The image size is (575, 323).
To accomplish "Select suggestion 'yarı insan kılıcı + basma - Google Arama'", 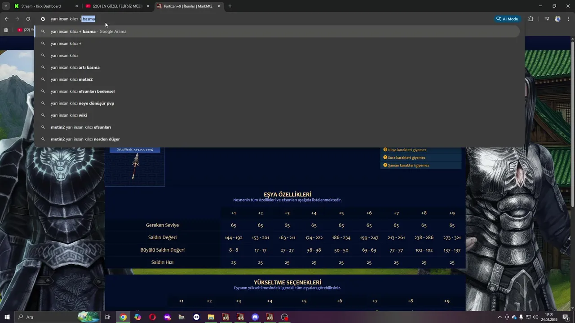I will (277, 31).
